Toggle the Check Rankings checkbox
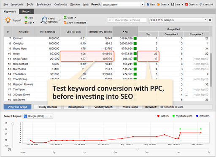 pos(46,22)
